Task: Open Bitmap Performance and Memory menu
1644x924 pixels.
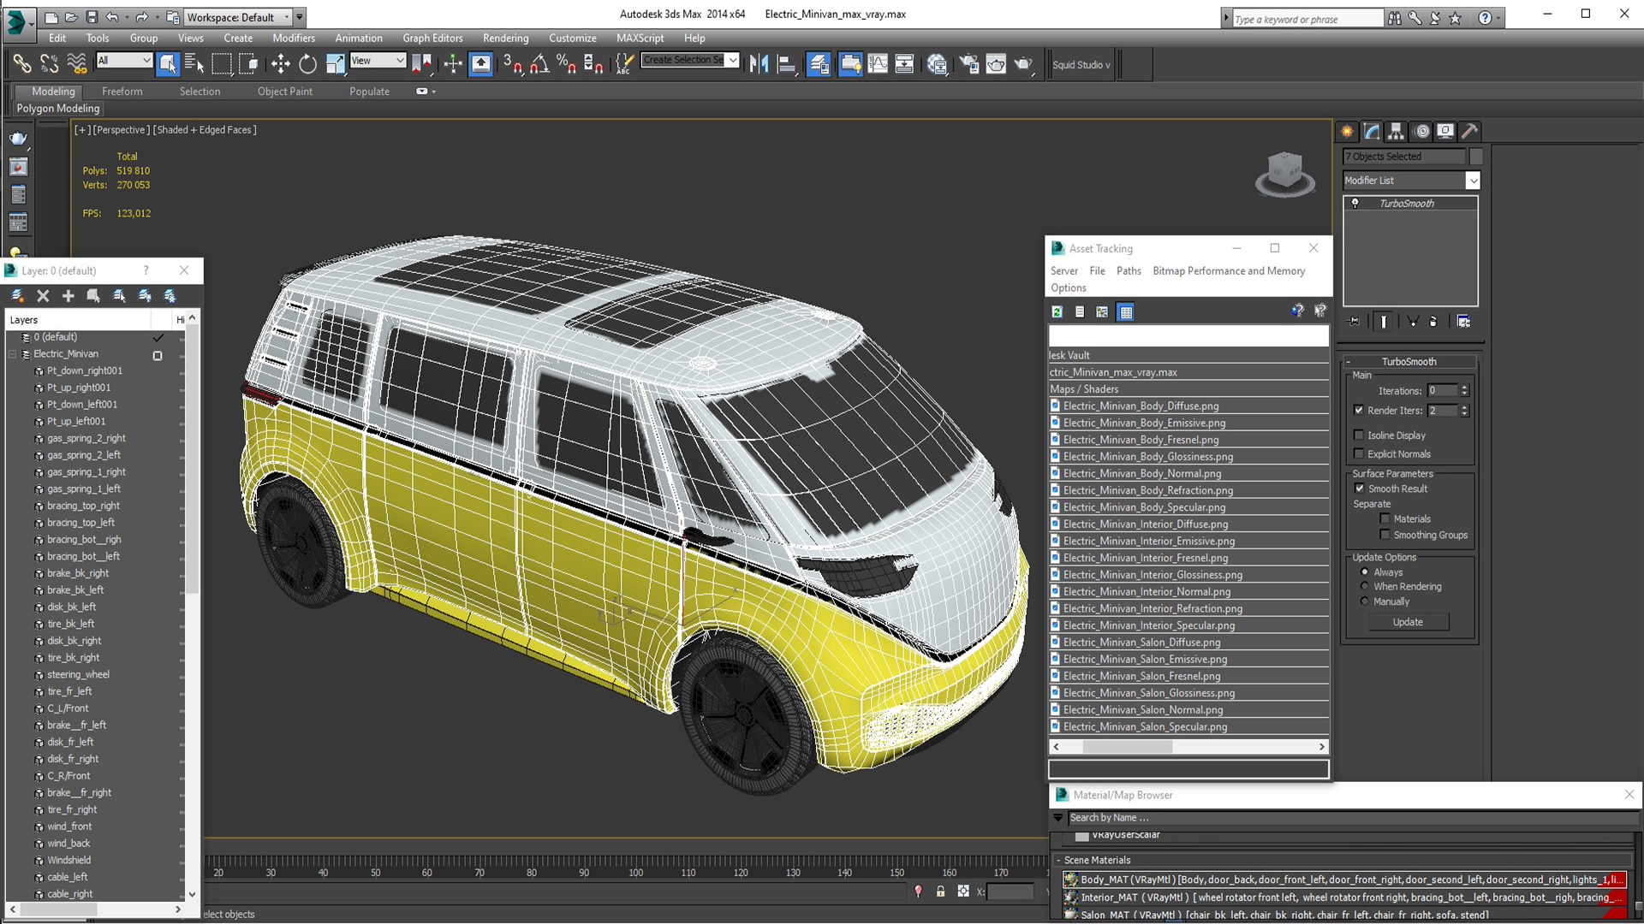Action: pyautogui.click(x=1229, y=271)
